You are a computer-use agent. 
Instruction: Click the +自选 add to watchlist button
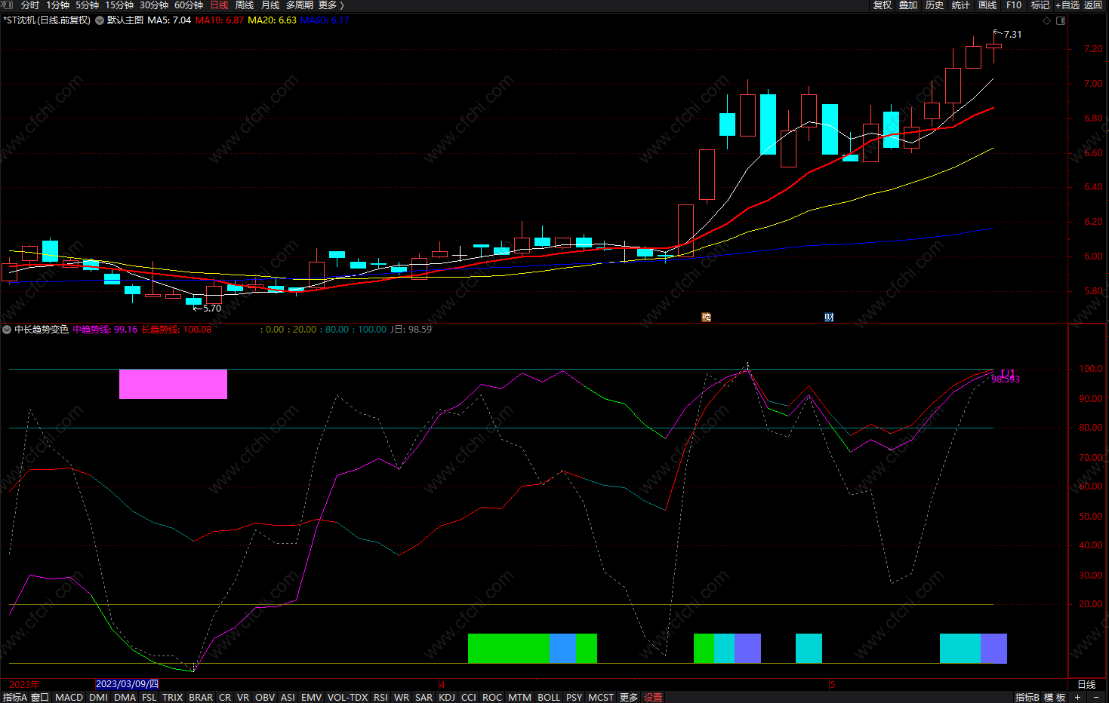click(x=1067, y=5)
